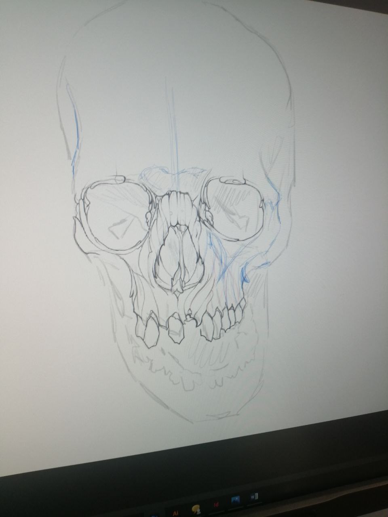The height and width of the screenshot is (517, 388).
Task: Open Adobe InDesign from the taskbar
Action: tap(216, 505)
